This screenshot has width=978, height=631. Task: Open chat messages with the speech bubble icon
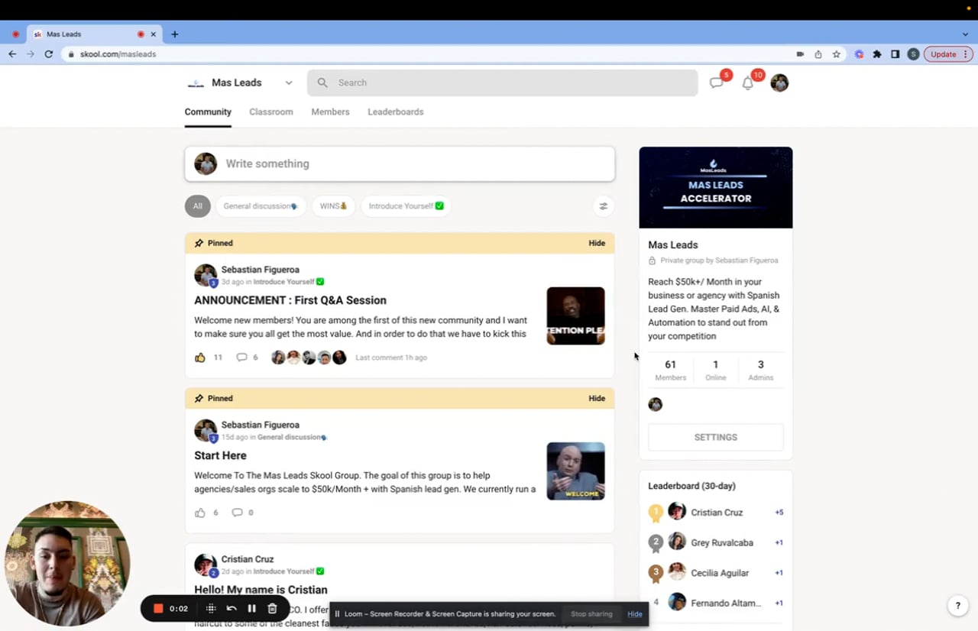click(x=716, y=82)
